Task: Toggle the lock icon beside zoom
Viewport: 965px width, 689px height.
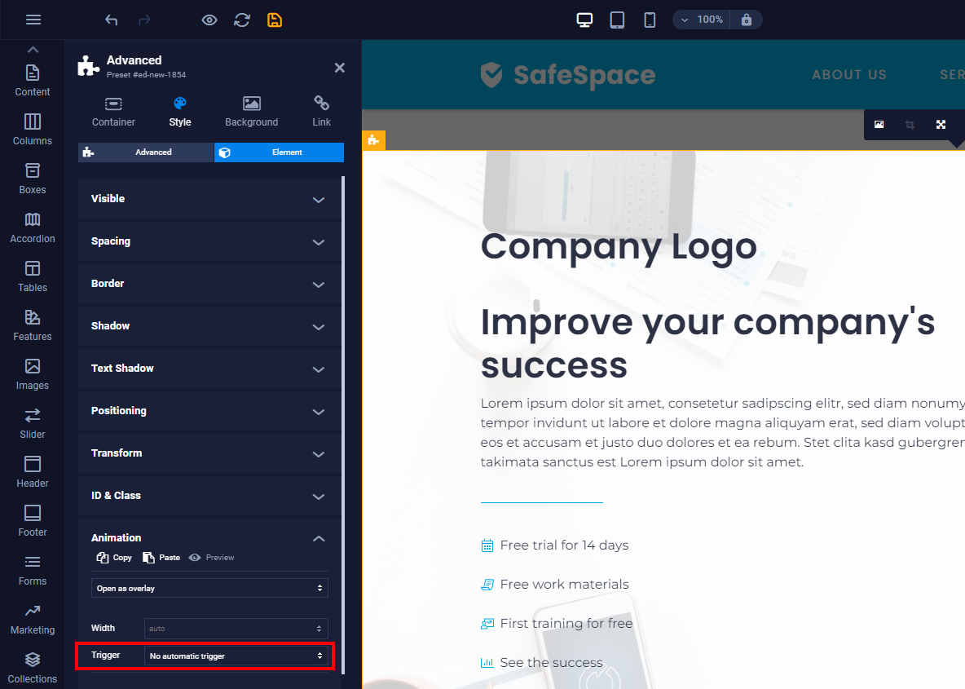Action: point(746,20)
